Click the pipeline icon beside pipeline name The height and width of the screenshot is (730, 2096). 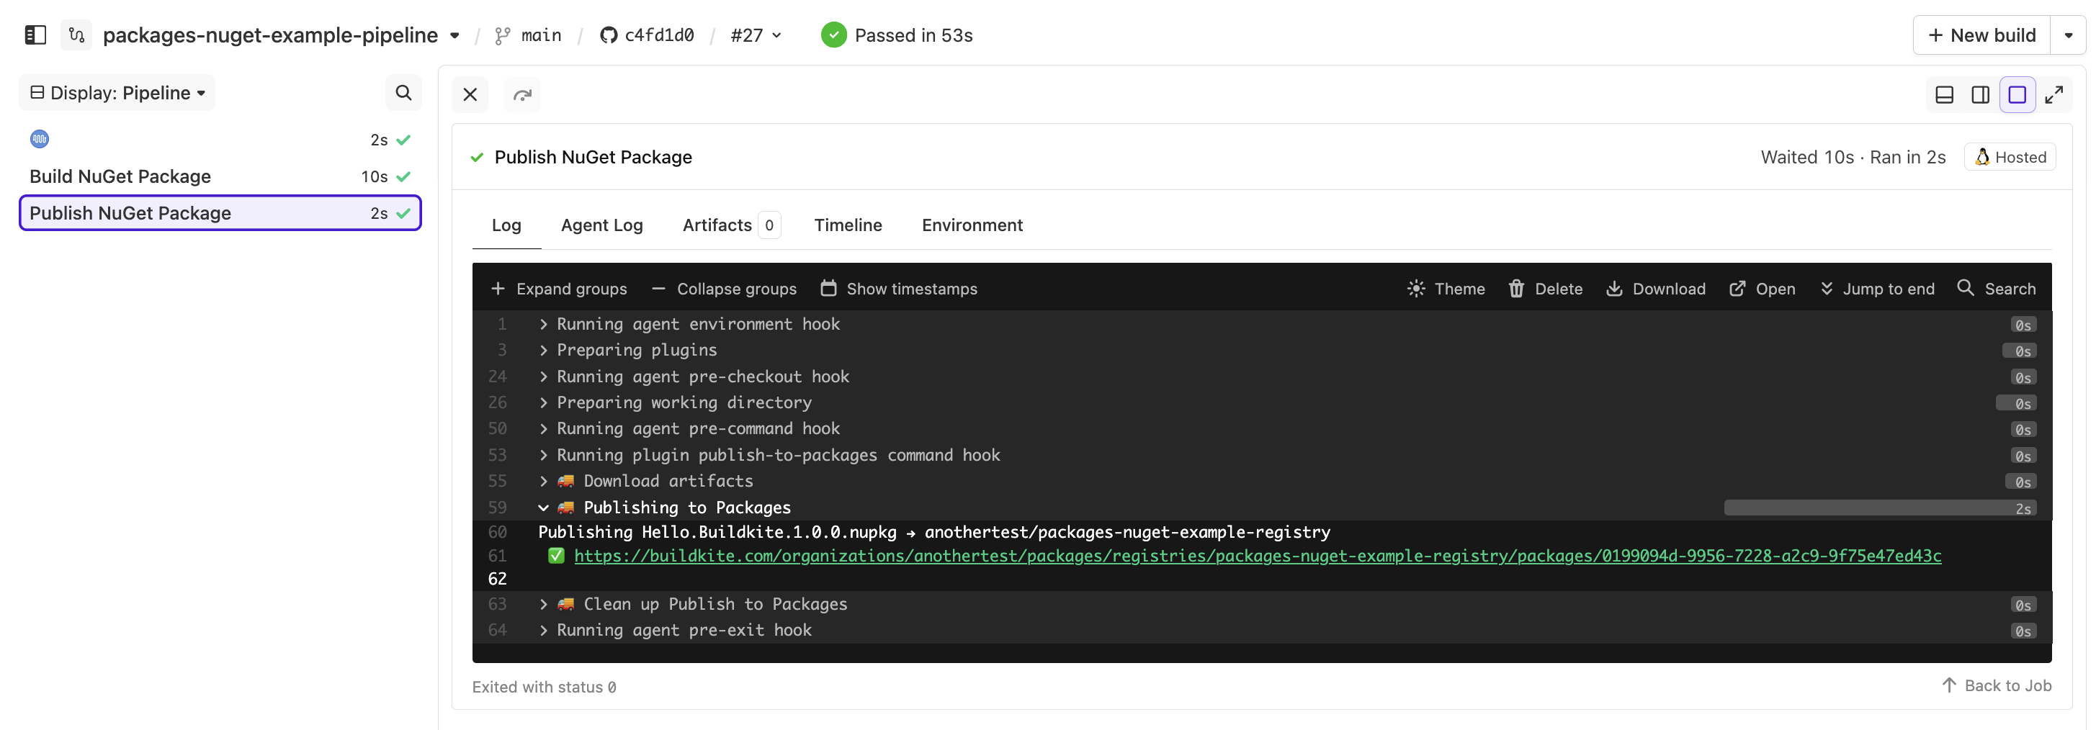[x=76, y=35]
